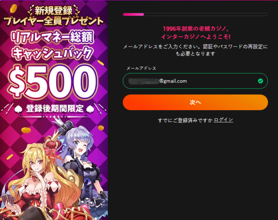Click the orange 次へ button
Screen dimensions: 278x220
tap(195, 102)
